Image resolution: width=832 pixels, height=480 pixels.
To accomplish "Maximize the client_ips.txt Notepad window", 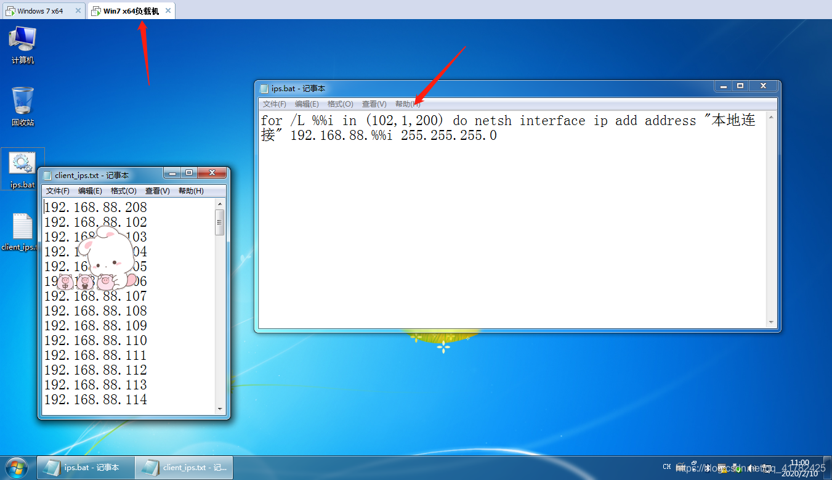I will pyautogui.click(x=189, y=173).
